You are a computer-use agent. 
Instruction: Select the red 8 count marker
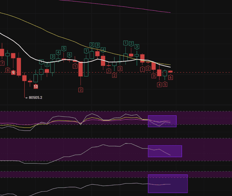(8, 70)
